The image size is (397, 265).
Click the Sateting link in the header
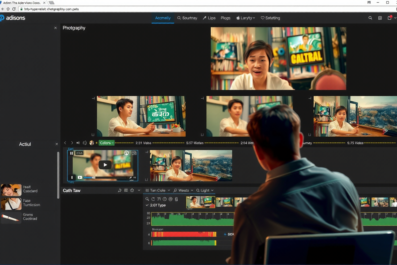click(270, 18)
